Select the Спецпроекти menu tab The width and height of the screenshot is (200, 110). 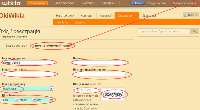tap(127, 16)
